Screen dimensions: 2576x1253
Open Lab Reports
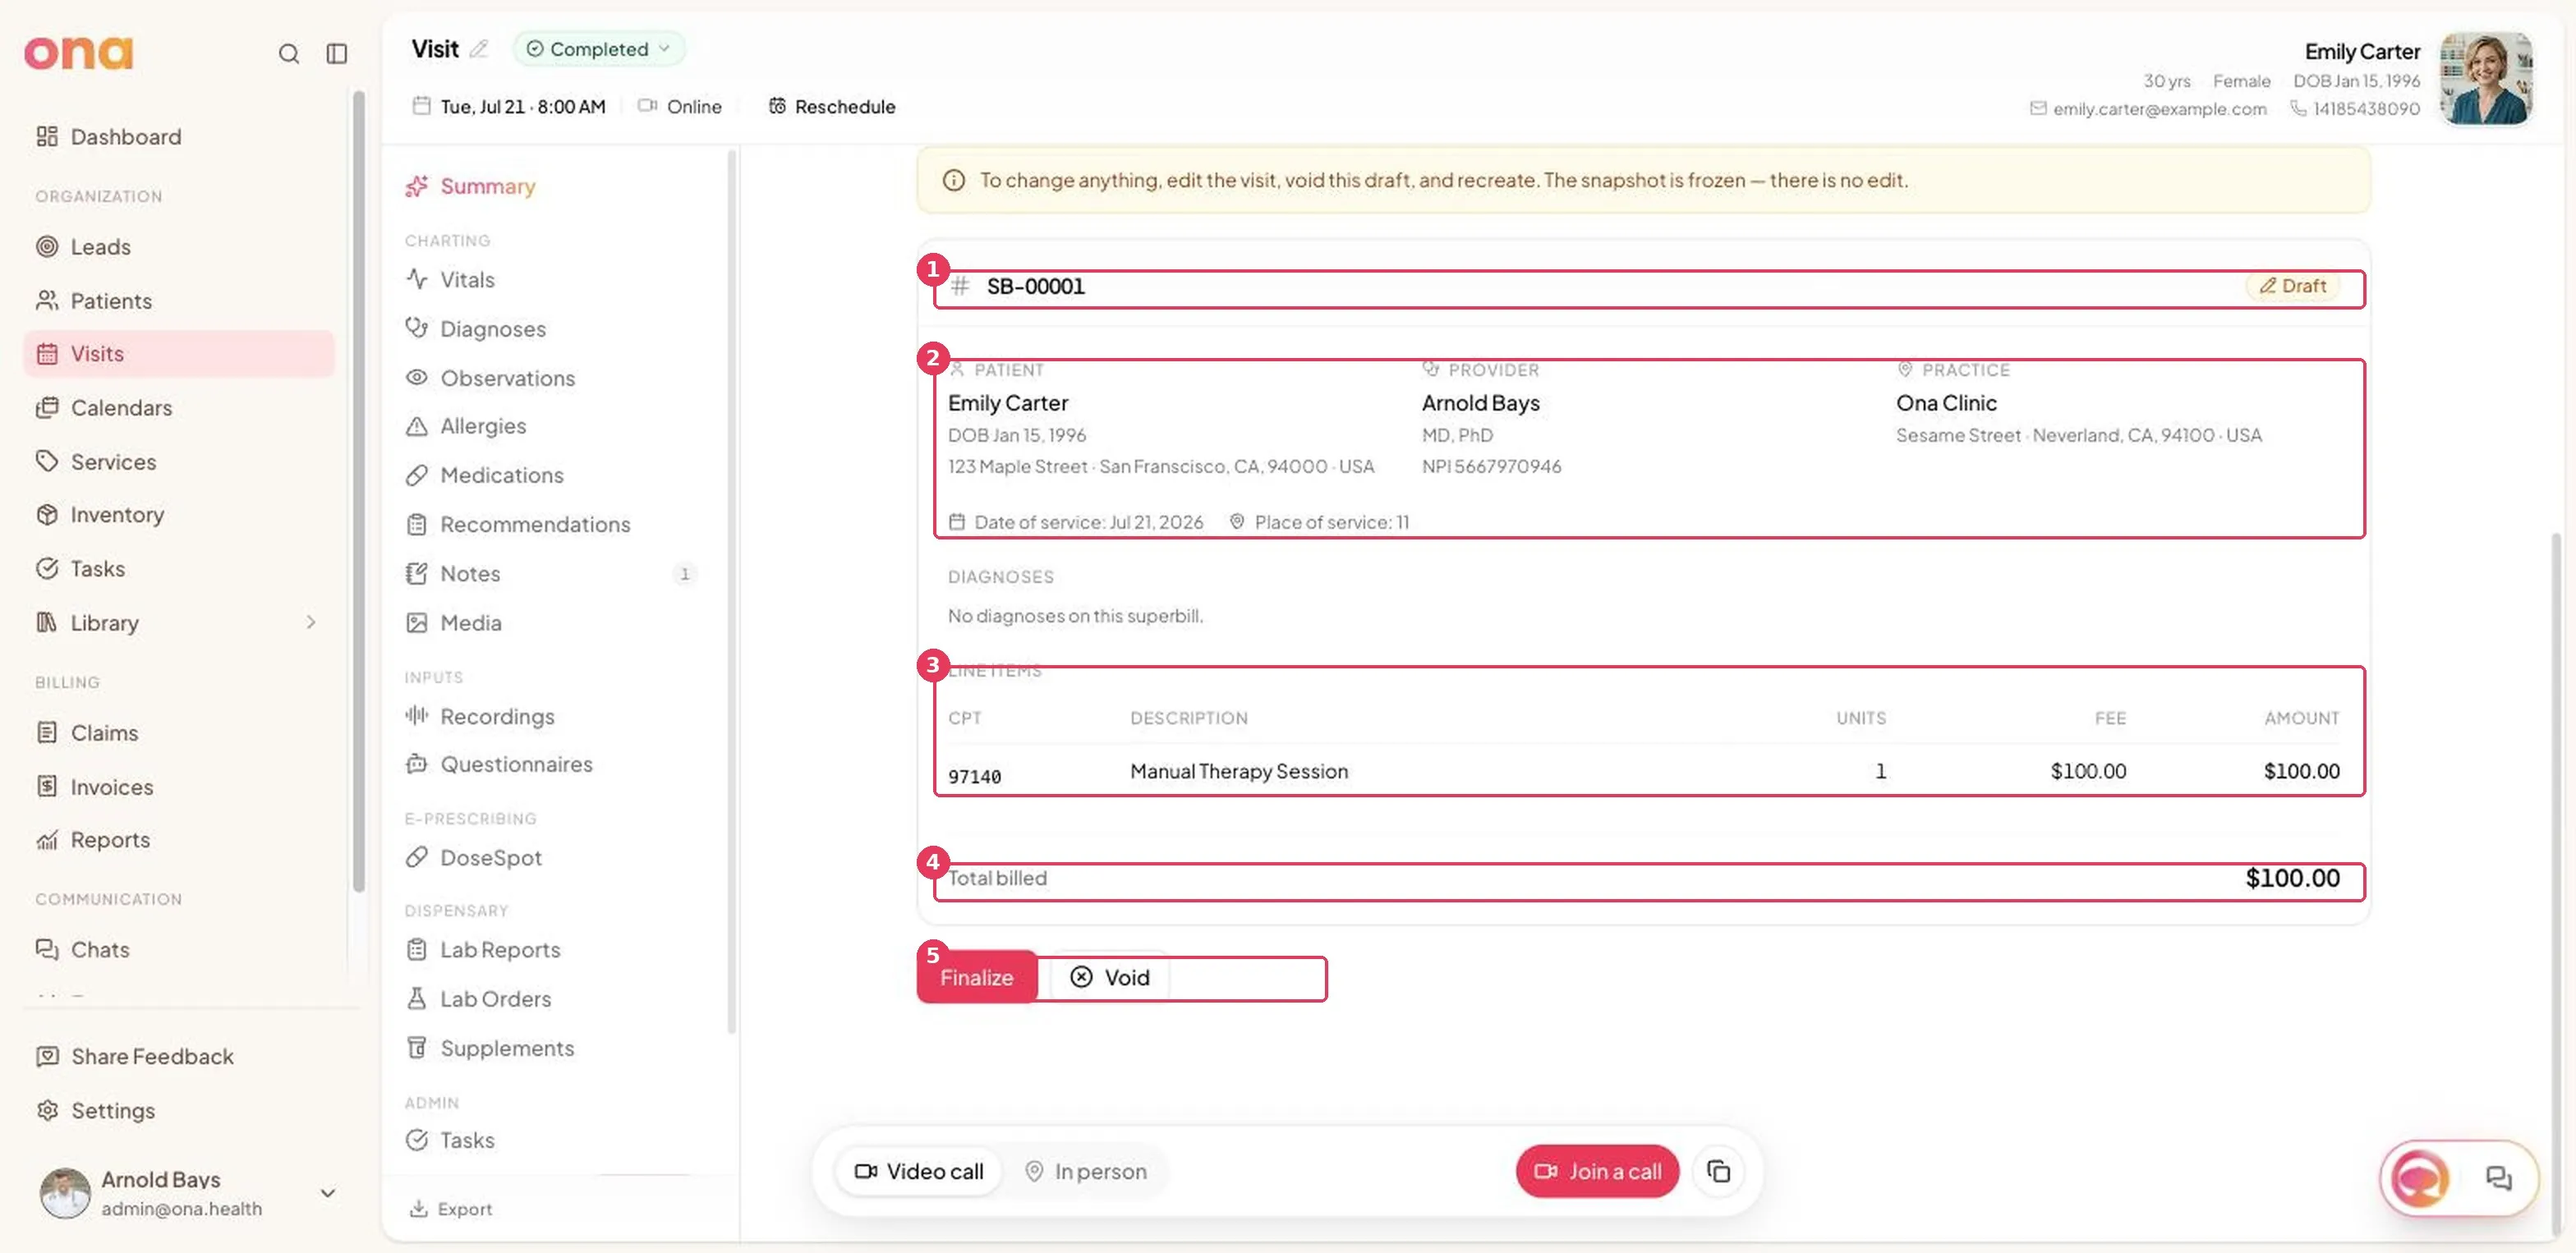pyautogui.click(x=483, y=949)
